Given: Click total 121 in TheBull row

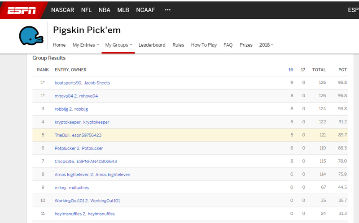Looking at the screenshot, I should tap(323, 135).
